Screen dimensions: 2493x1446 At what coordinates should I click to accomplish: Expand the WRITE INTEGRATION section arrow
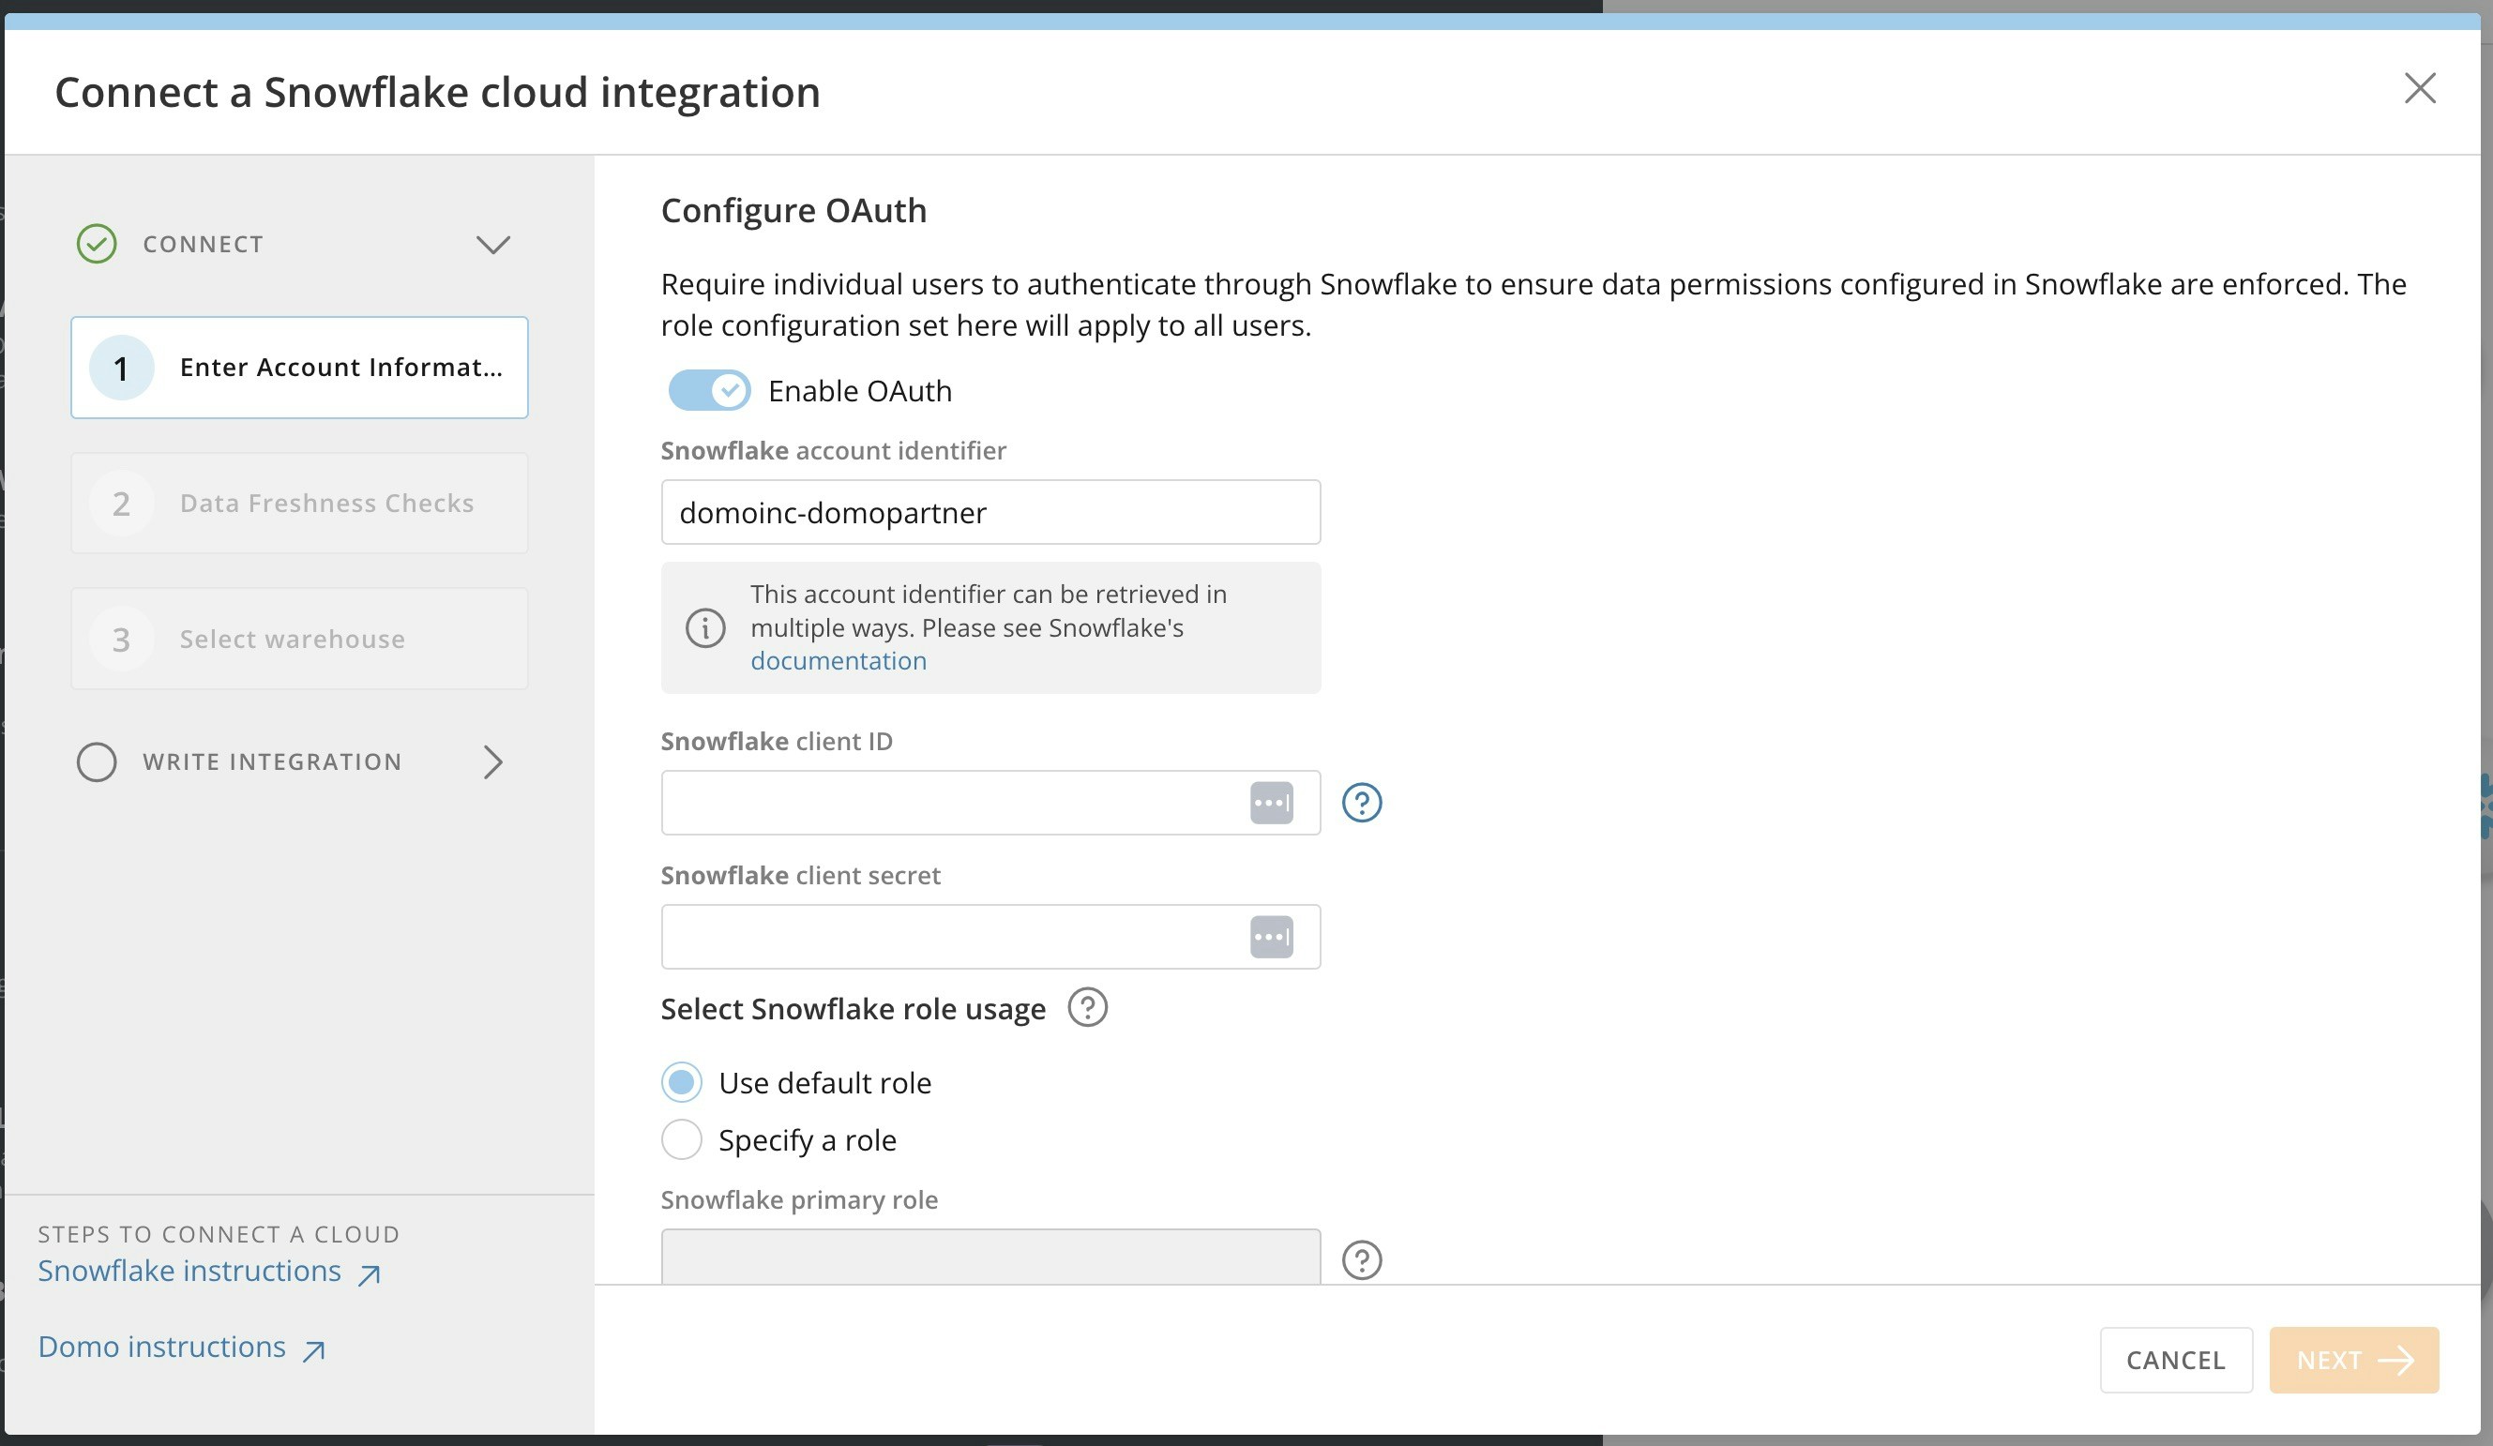click(x=492, y=761)
